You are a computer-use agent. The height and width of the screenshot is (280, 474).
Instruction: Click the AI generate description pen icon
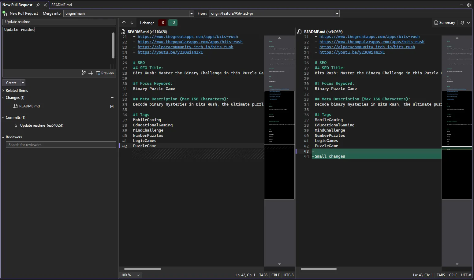(x=84, y=73)
